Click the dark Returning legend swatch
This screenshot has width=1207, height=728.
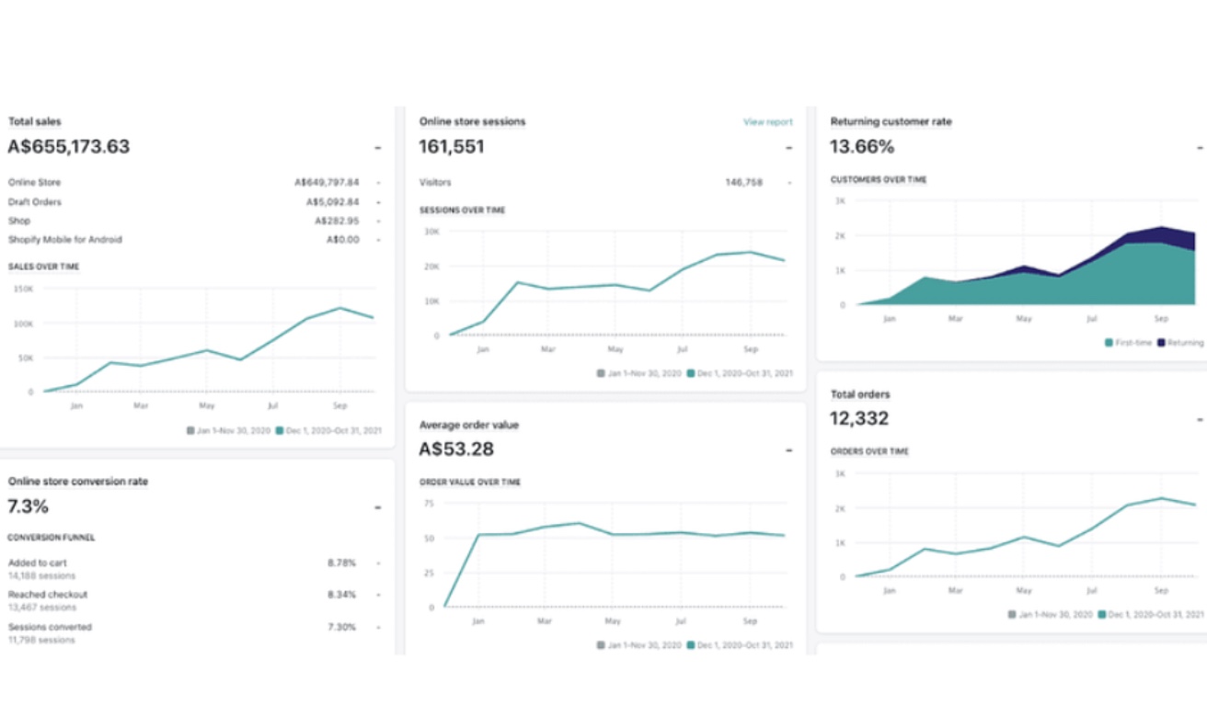click(x=1161, y=343)
